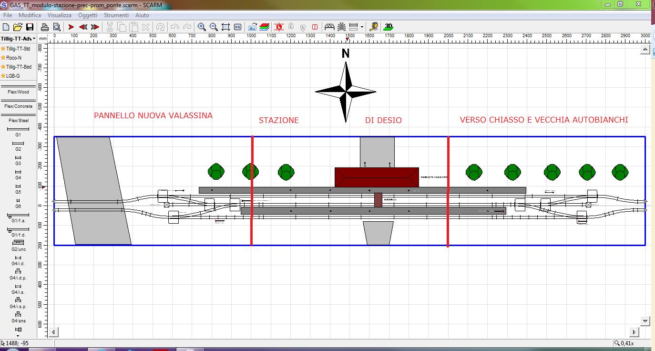
Task: Click the double red arrows pointing right
Action: (95, 27)
